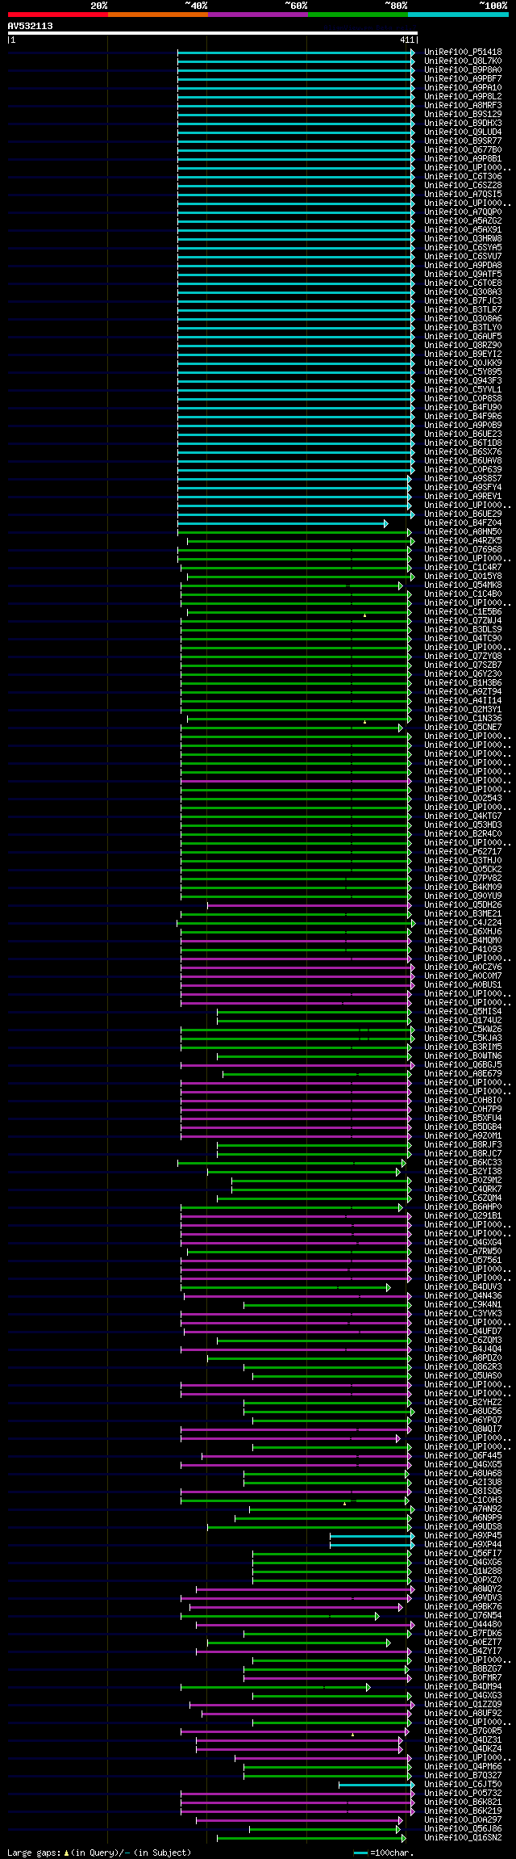Open the UniRef100_Q02543 label
This screenshot has height=1859, width=516.
(x=463, y=799)
